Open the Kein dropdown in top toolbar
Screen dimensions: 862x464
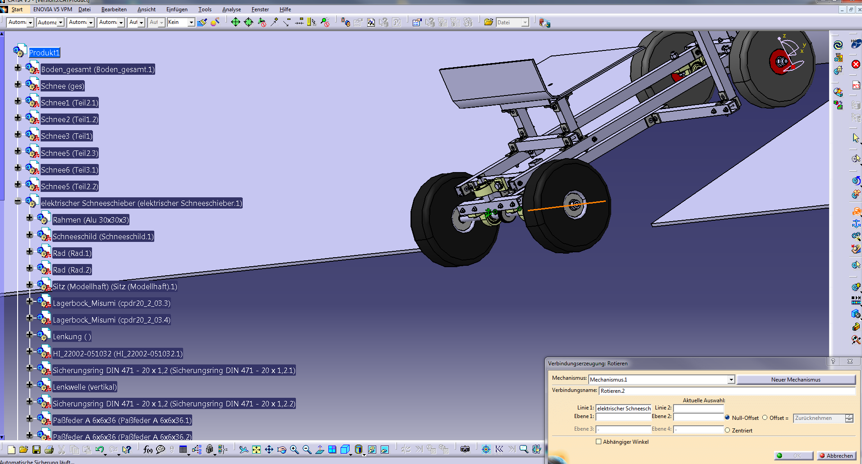point(191,22)
